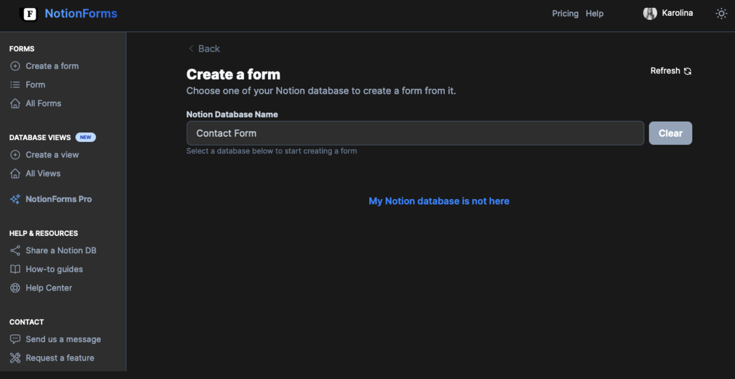The image size is (735, 379).
Task: Open NotionForms Pro sparkle option
Action: [x=58, y=199]
